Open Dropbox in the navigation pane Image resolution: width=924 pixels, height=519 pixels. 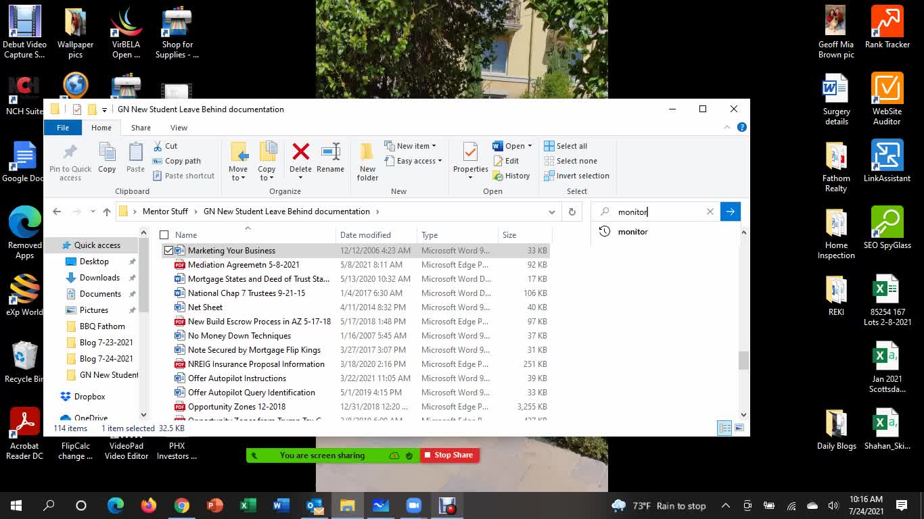89,397
